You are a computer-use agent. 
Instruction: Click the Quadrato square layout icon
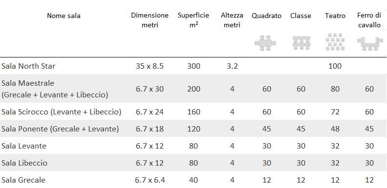click(265, 43)
